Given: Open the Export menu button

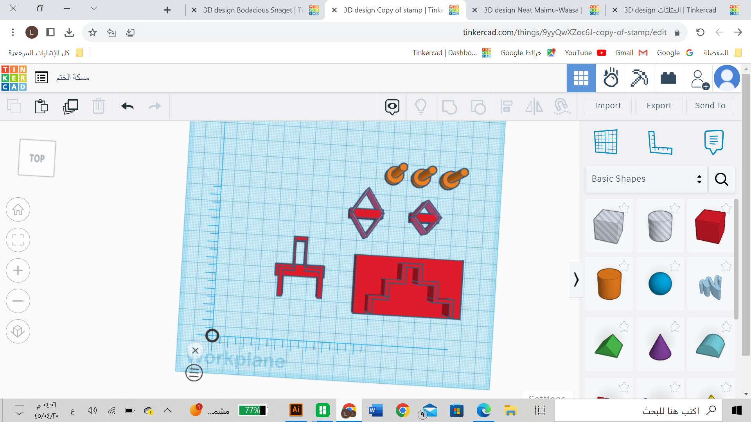Looking at the screenshot, I should pyautogui.click(x=659, y=105).
